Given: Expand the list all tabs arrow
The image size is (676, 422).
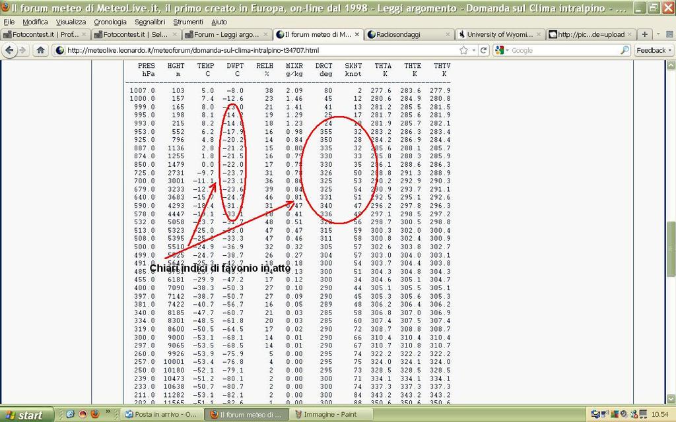Looking at the screenshot, I should click(x=663, y=34).
